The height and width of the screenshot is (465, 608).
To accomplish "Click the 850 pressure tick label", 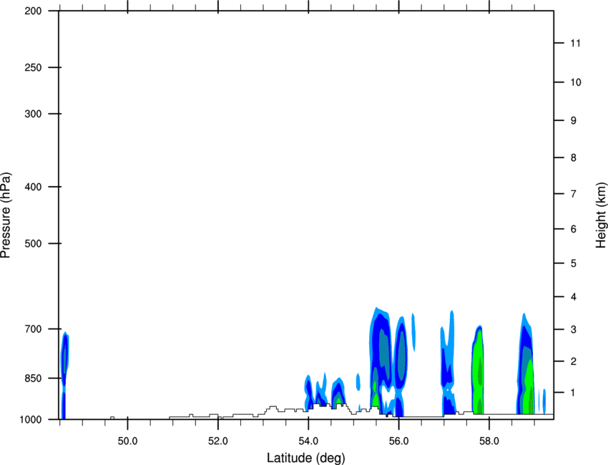I will click(x=33, y=378).
